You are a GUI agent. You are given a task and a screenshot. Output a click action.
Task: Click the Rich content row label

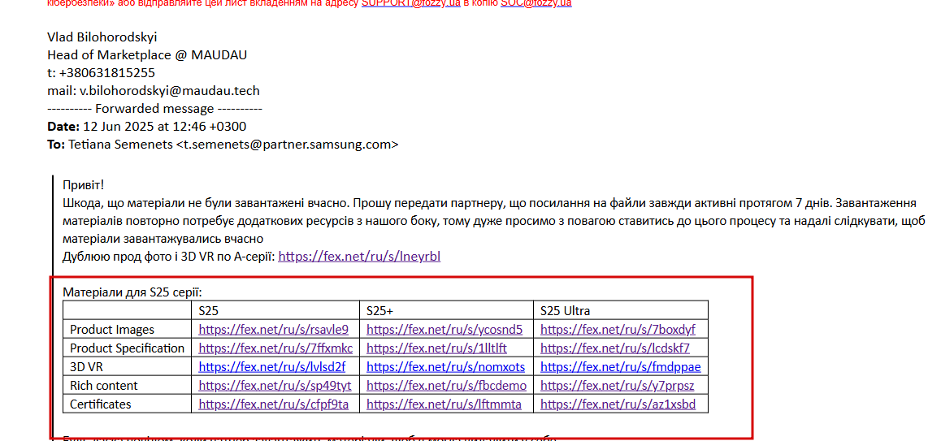tap(103, 386)
